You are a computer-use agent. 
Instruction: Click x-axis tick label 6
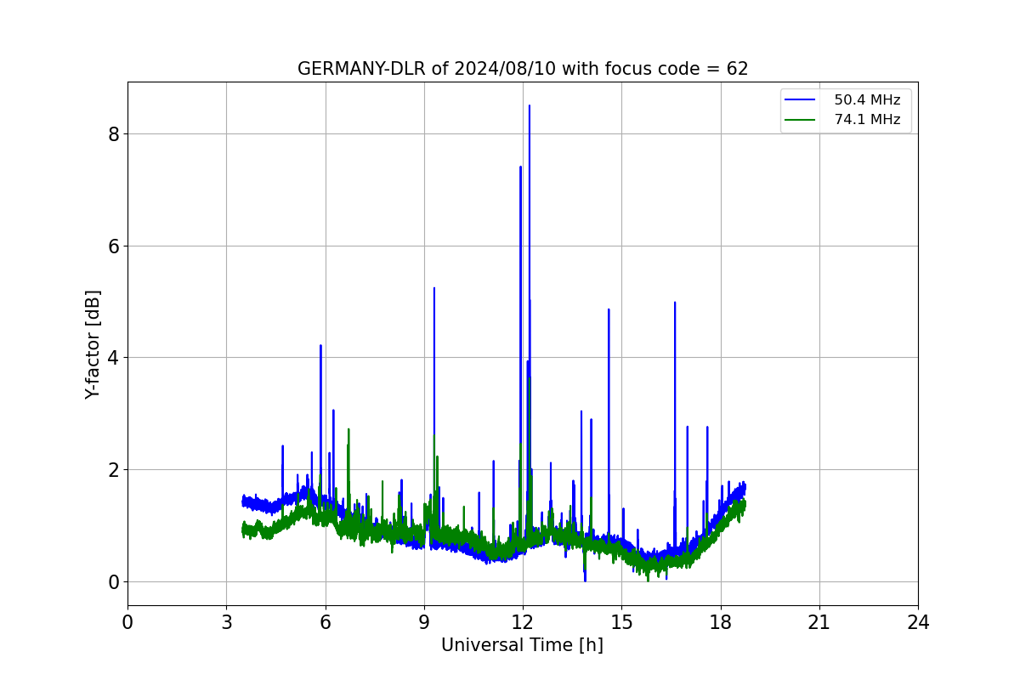point(325,622)
